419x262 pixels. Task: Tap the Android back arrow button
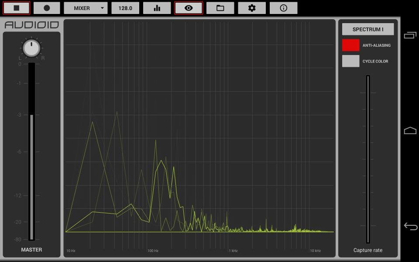point(410,226)
